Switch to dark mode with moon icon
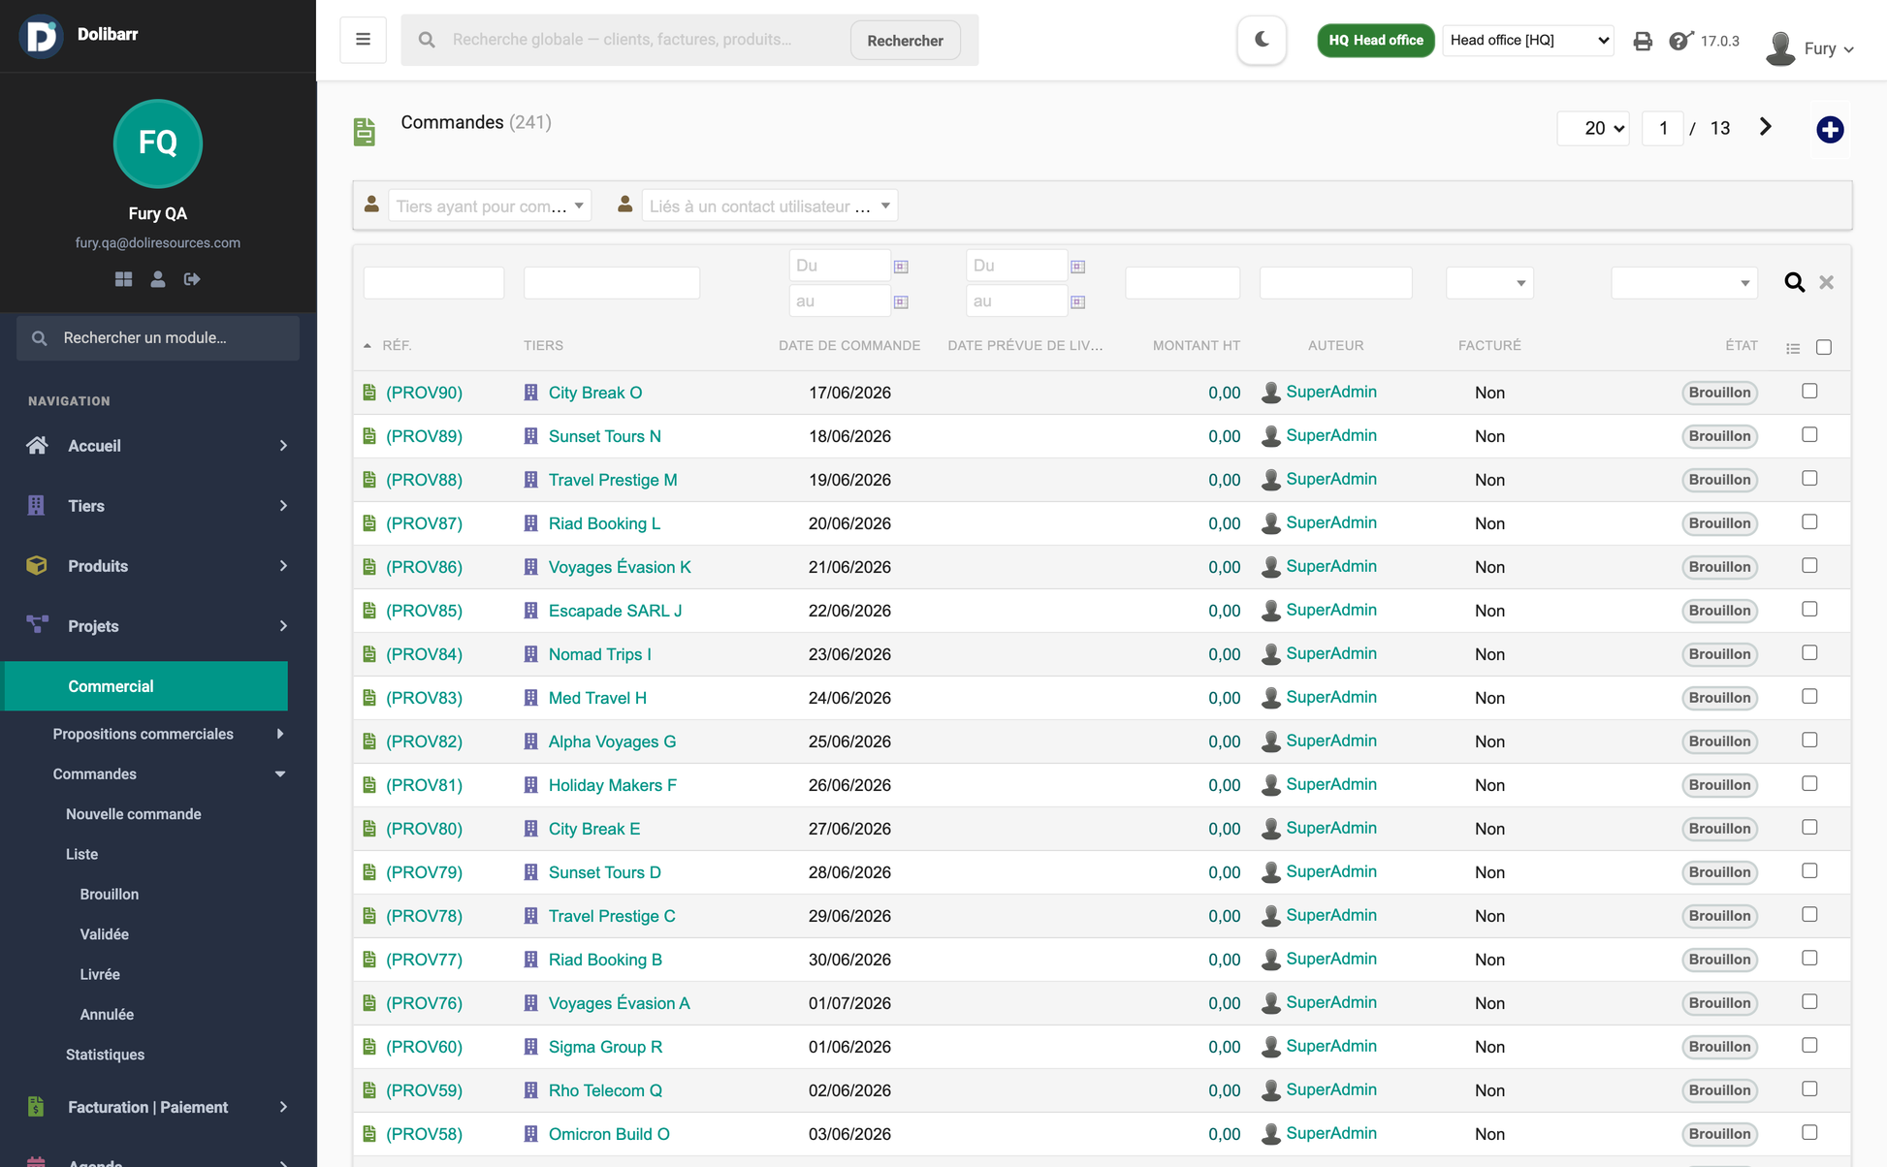The image size is (1887, 1167). (1262, 40)
